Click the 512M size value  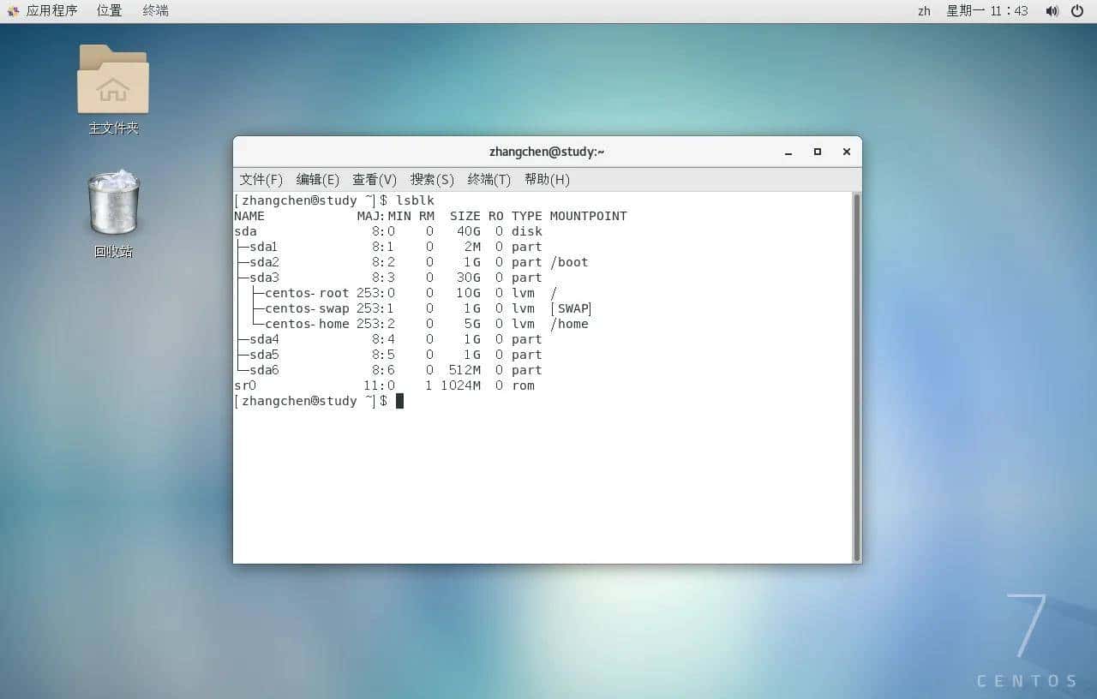pos(465,370)
